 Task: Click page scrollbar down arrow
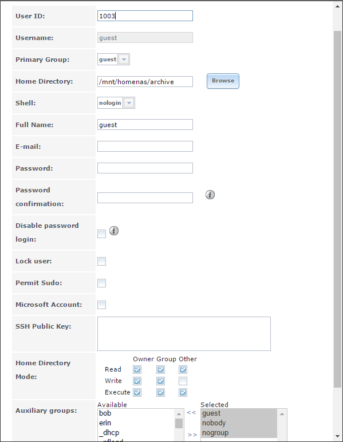pos(337,436)
